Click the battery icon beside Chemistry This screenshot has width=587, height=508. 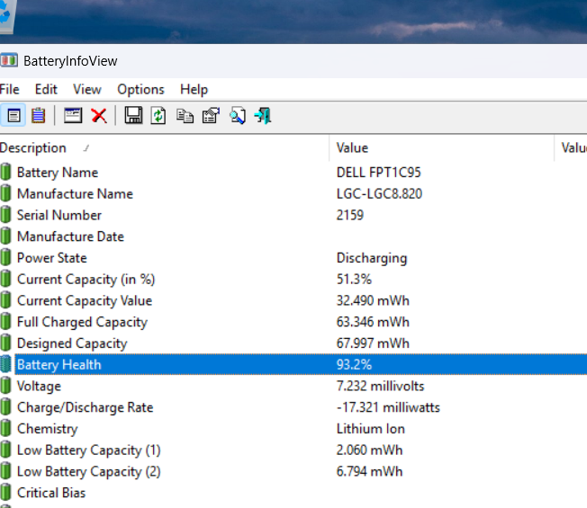pyautogui.click(x=5, y=428)
